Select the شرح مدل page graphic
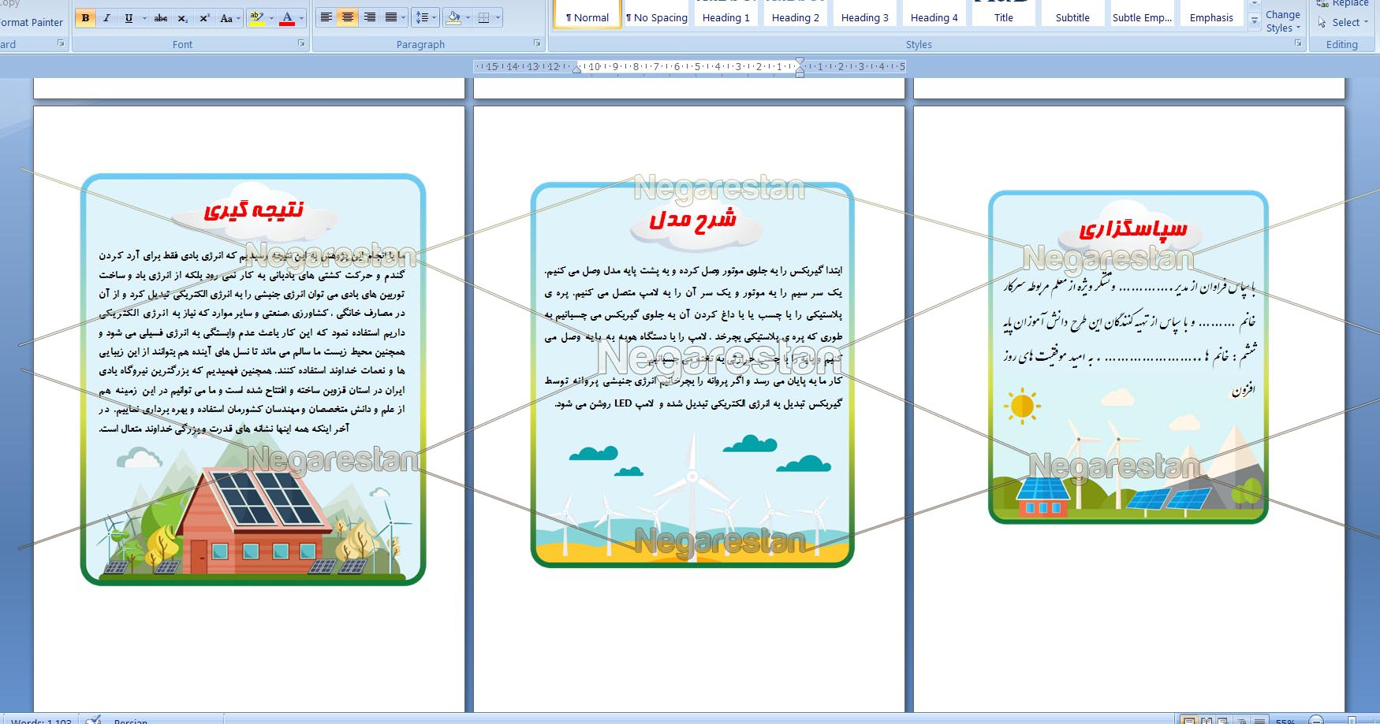This screenshot has height=724, width=1380. (692, 375)
